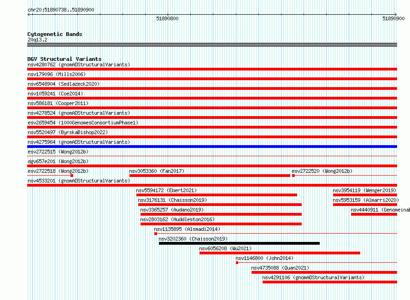Open dgv657e201 (Wong2012b) variant
Viewport: 410px width, 300px height.
[58, 161]
